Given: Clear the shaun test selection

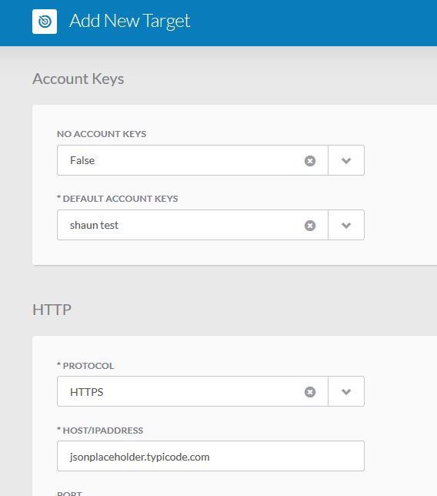Looking at the screenshot, I should (310, 226).
